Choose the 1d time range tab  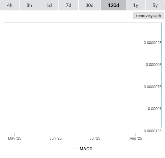49,5
